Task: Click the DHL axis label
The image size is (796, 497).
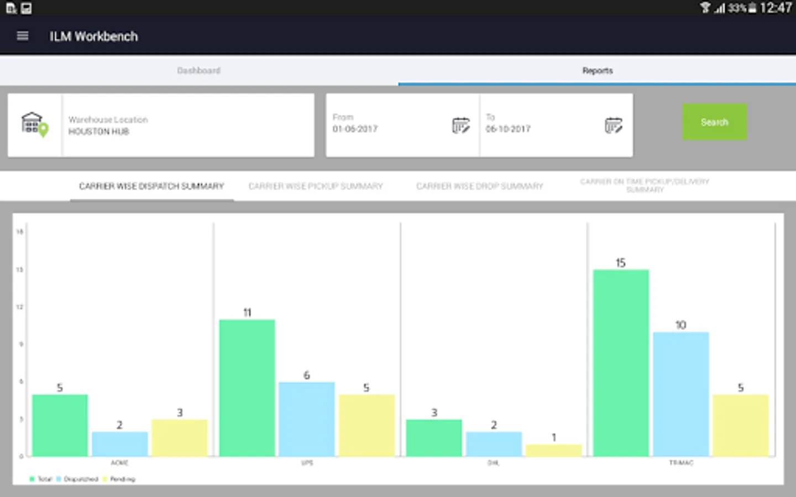Action: coord(494,463)
